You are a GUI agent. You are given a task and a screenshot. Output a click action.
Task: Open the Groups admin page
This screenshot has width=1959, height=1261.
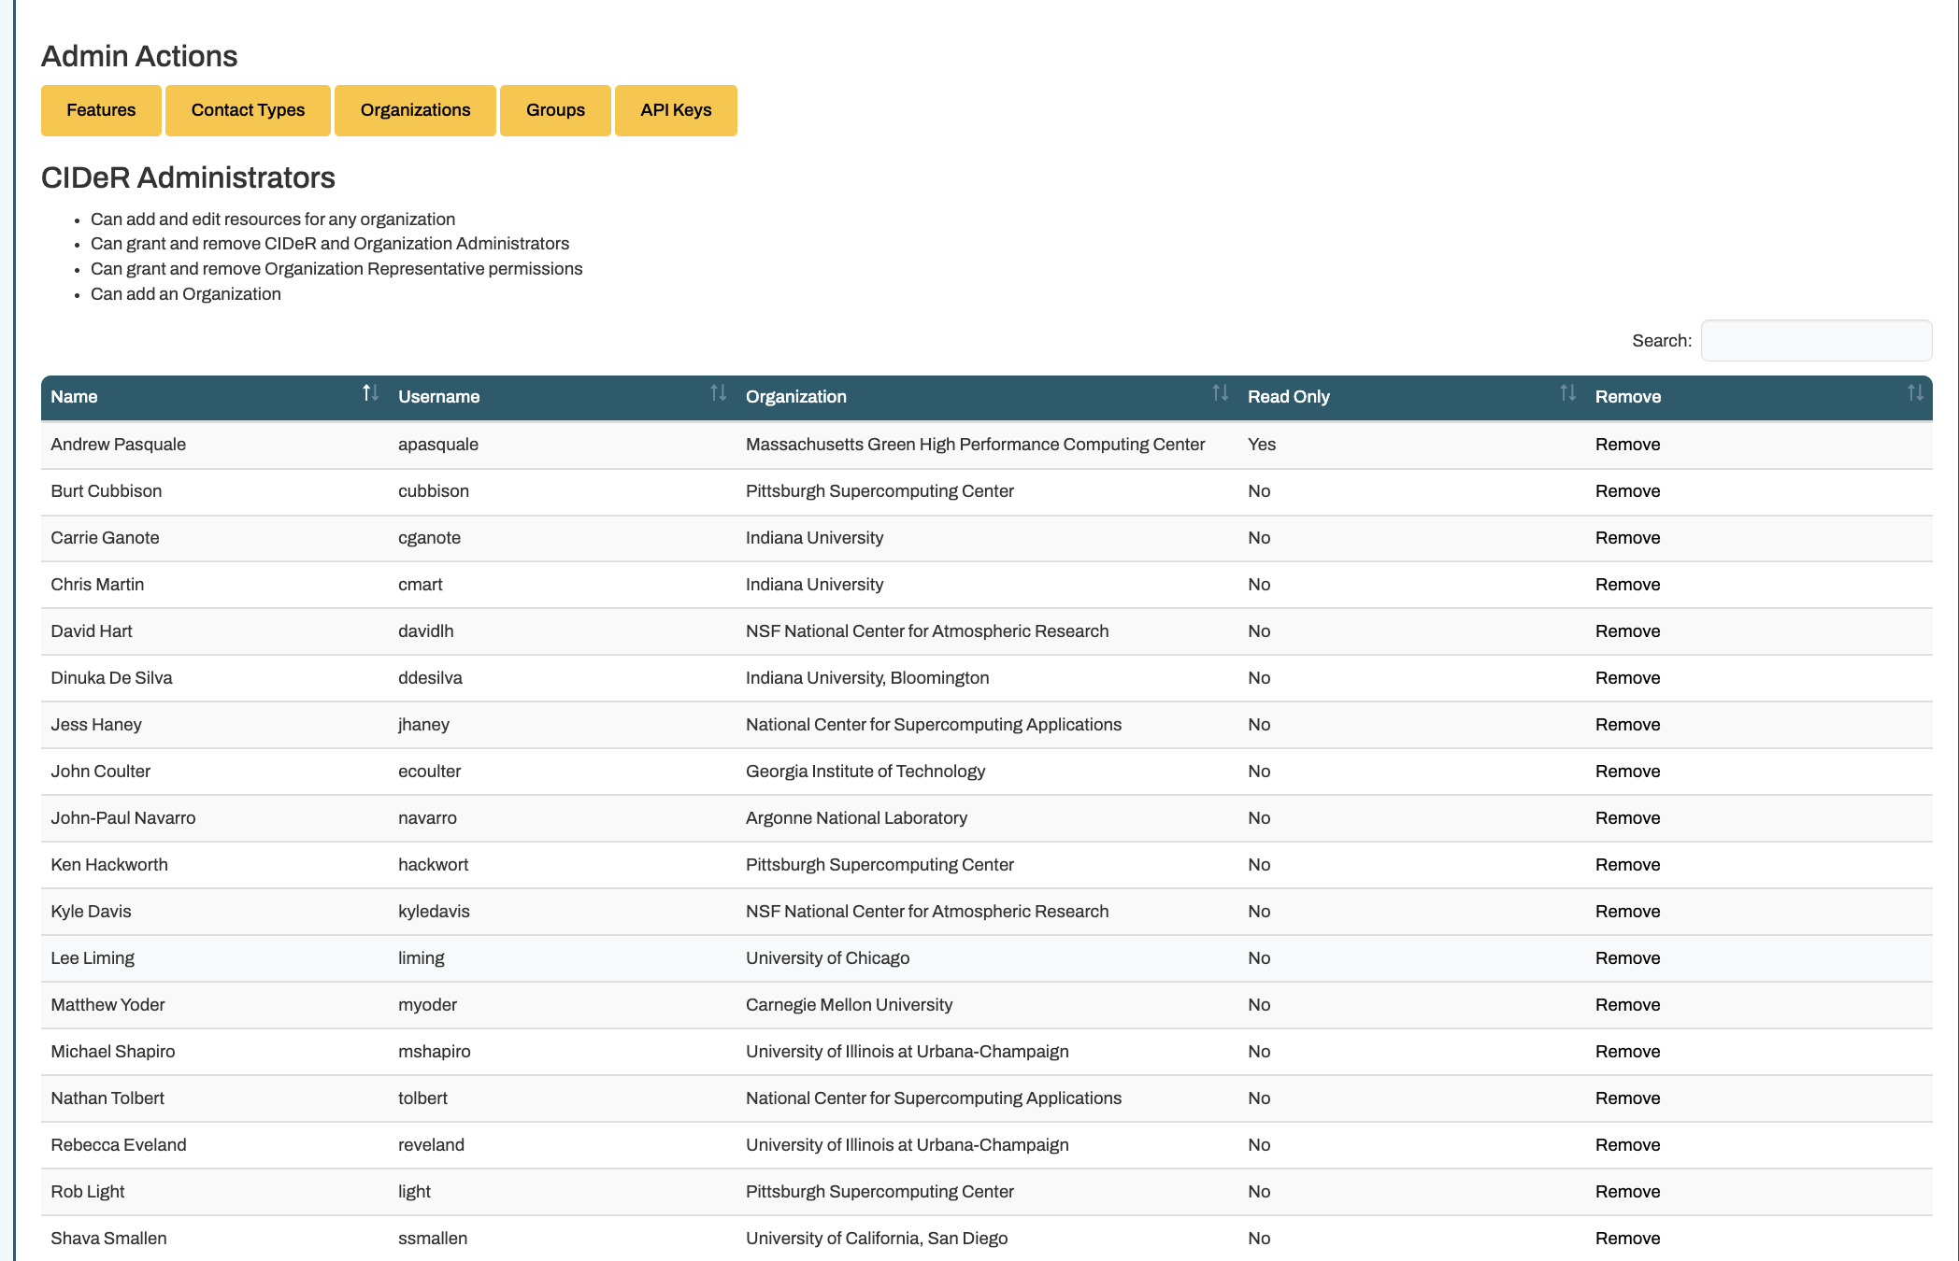click(x=555, y=110)
